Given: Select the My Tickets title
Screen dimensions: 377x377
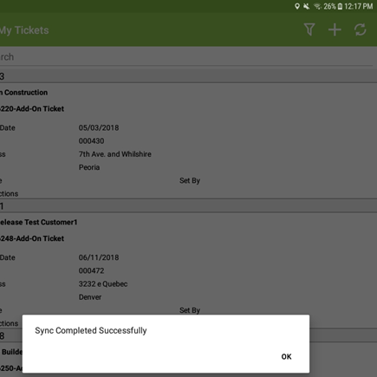Looking at the screenshot, I should pyautogui.click(x=24, y=30).
